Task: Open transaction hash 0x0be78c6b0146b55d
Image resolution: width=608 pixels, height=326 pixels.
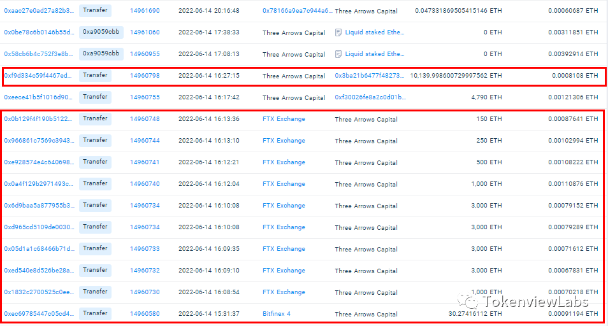Action: pyautogui.click(x=39, y=32)
